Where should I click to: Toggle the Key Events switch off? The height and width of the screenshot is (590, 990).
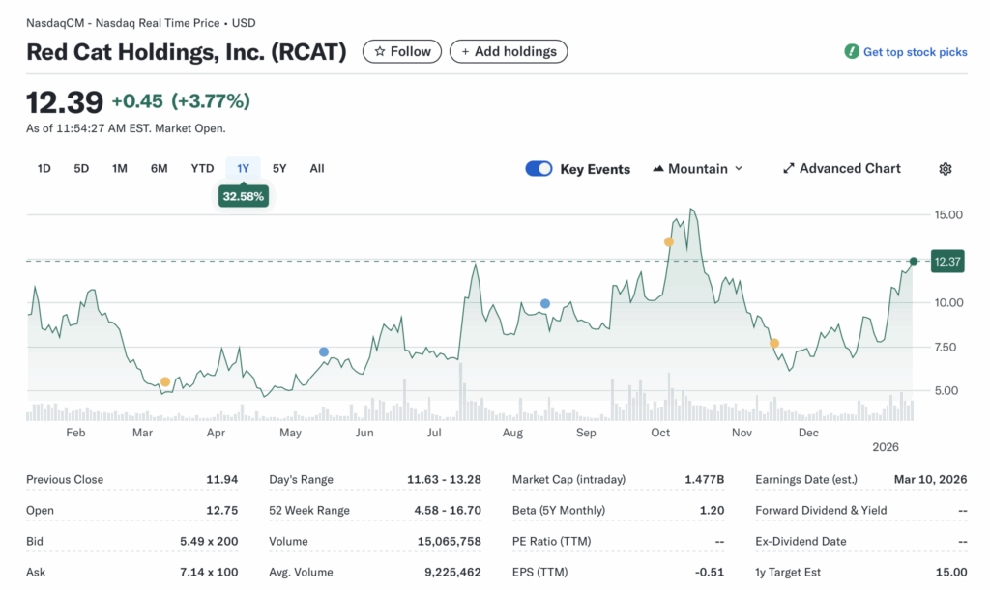[x=539, y=168]
